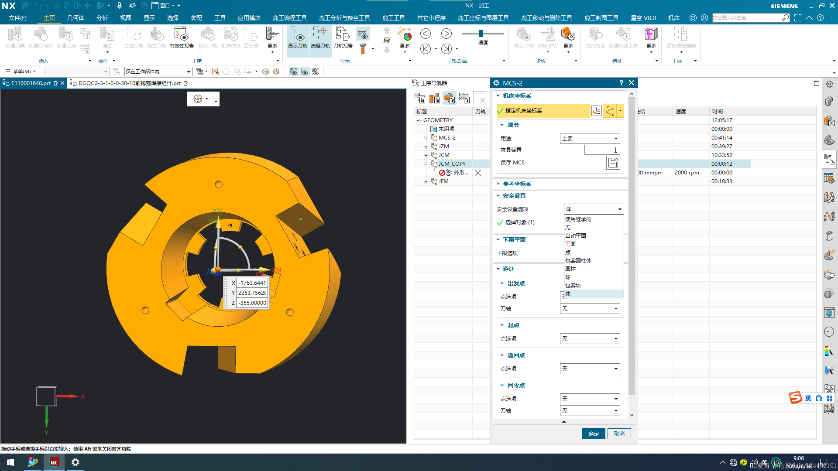Click the play backward animation button
The width and height of the screenshot is (838, 471).
(425, 34)
